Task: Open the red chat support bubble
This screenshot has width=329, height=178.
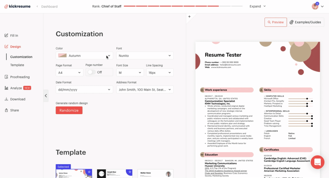Action: pyautogui.click(x=317, y=162)
